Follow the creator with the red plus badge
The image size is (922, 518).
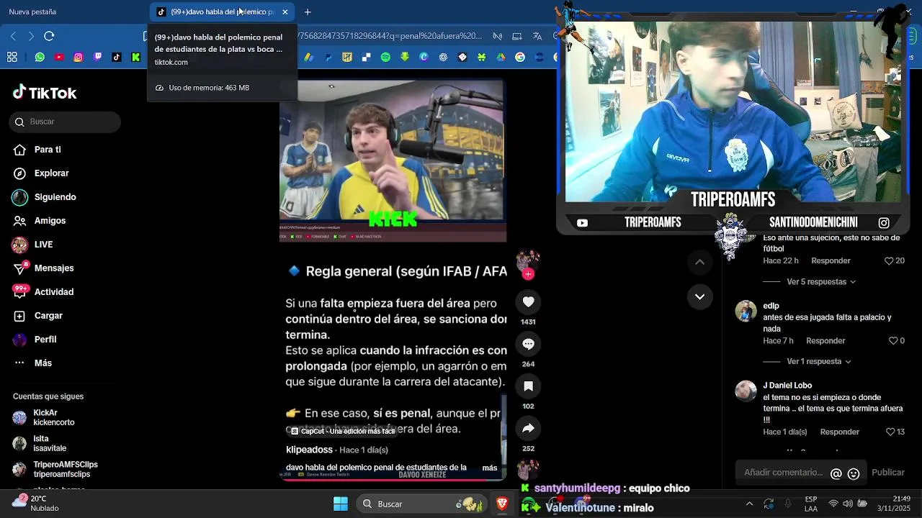(528, 274)
